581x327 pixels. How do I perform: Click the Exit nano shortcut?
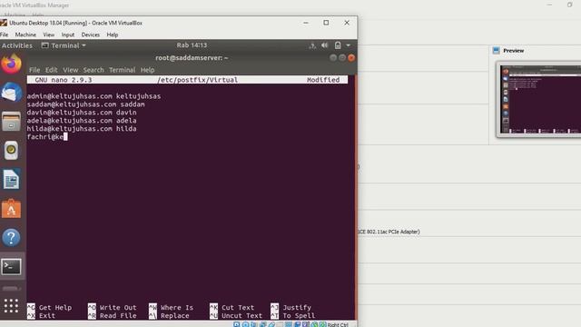(x=42, y=316)
